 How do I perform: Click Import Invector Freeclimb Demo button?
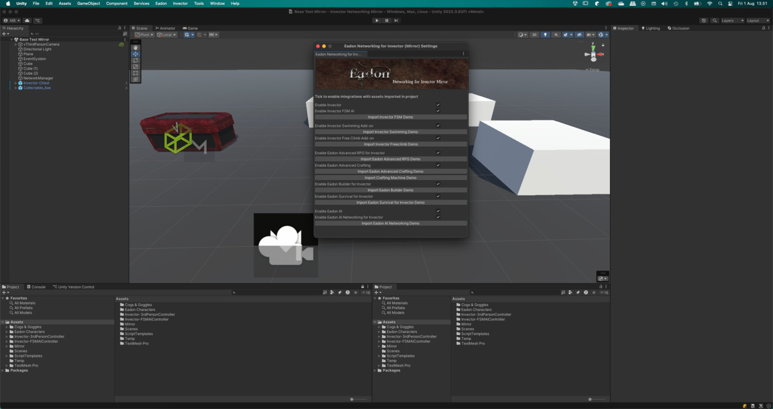click(390, 144)
